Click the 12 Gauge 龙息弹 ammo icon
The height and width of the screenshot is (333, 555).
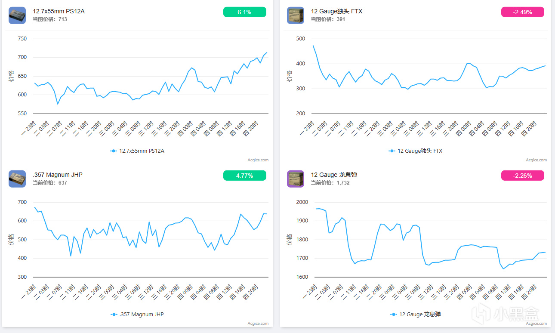tap(296, 179)
